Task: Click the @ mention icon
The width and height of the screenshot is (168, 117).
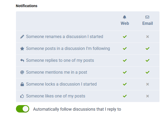Action: pos(22,72)
